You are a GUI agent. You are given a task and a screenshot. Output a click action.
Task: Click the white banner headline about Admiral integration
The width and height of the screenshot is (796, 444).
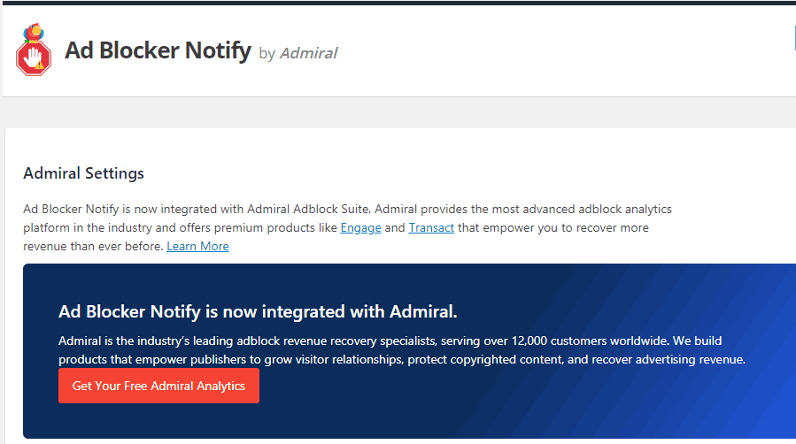pyautogui.click(x=258, y=311)
